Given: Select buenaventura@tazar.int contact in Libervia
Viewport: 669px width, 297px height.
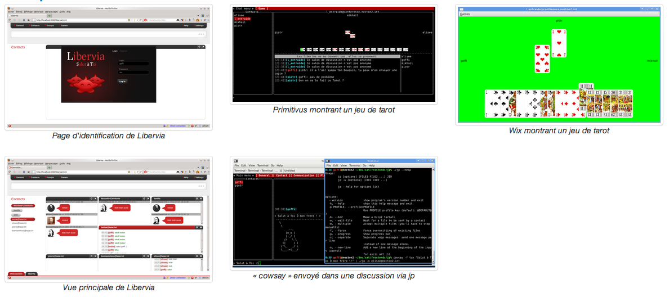Looking at the screenshot, I should (x=22, y=231).
